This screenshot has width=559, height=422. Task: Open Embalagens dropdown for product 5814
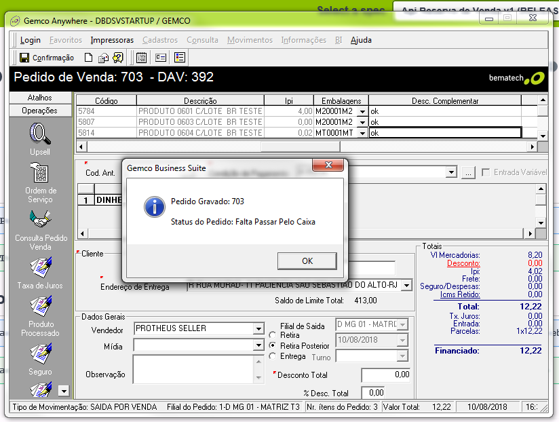[362, 133]
